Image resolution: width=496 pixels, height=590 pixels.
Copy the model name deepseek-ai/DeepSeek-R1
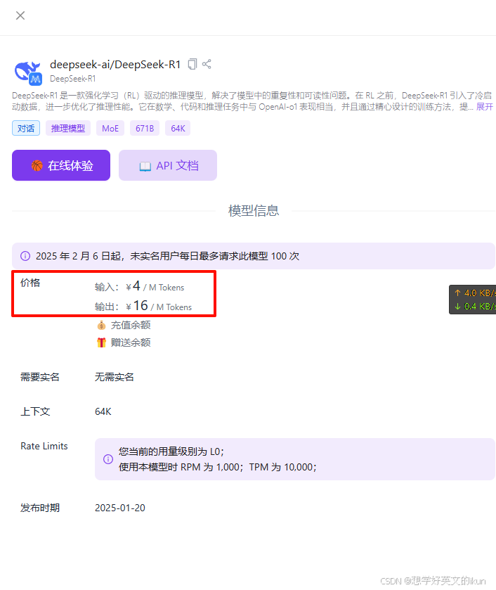pos(192,64)
